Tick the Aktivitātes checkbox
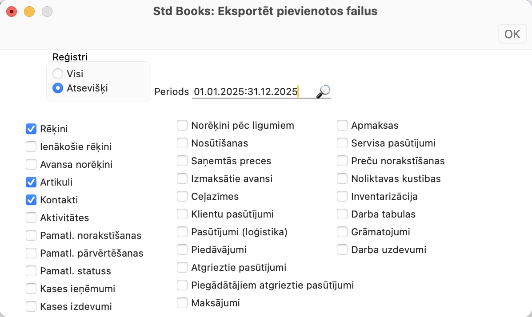The height and width of the screenshot is (317, 532). tap(31, 218)
